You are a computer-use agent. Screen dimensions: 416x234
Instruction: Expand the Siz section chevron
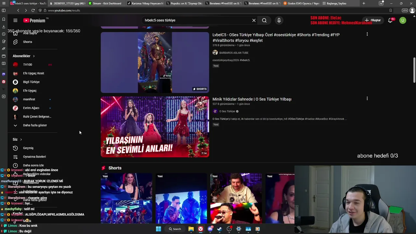(21, 139)
